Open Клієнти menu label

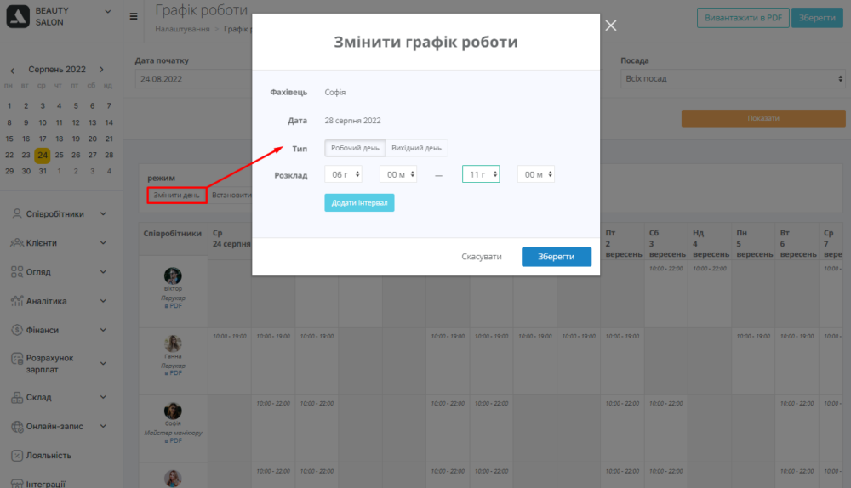coord(42,243)
